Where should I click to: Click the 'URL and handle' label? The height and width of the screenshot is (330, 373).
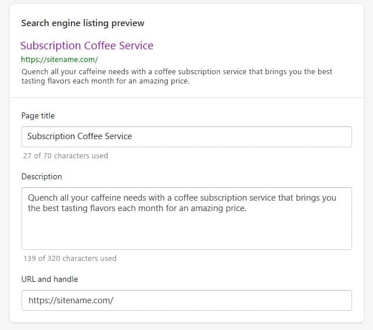(x=49, y=279)
